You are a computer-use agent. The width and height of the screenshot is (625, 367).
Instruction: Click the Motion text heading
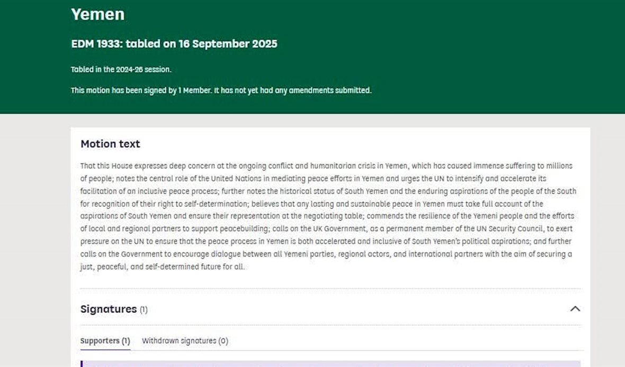tap(110, 144)
